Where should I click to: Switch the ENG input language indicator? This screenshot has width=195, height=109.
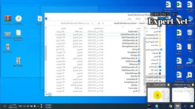20,106
